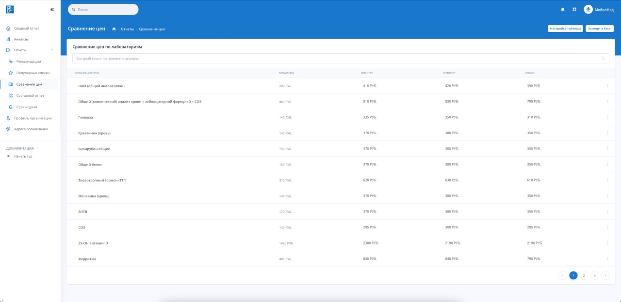Viewport: 621px width, 302px height.
Task: Open row actions for Тиреотропный гормон (ТТГ)
Action: [x=607, y=180]
